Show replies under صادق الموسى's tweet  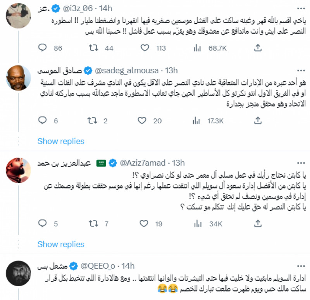(60, 141)
